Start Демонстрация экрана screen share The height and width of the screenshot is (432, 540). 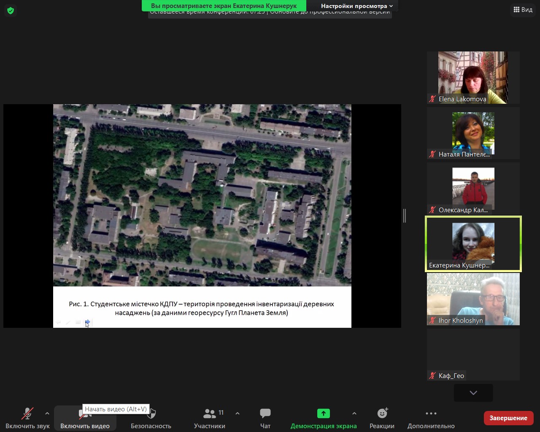point(324,418)
